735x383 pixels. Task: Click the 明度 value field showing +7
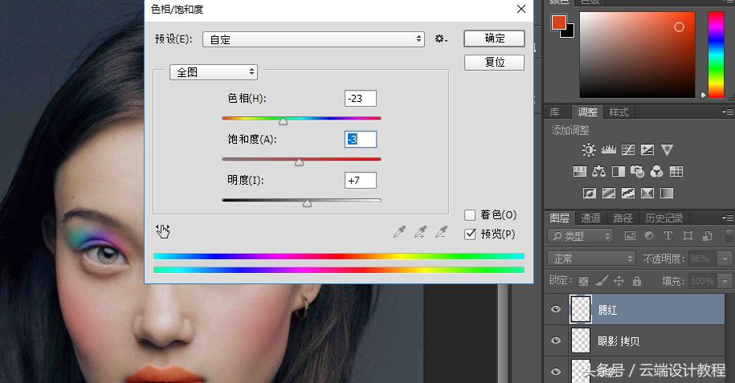tap(360, 181)
